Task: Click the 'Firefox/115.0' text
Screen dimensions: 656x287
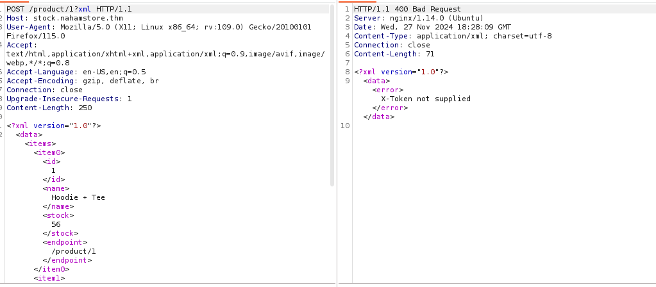Action: 35,36
